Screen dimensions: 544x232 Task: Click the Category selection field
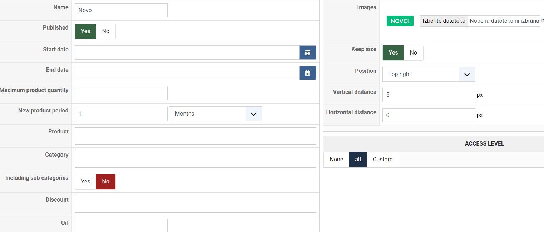tap(195, 159)
